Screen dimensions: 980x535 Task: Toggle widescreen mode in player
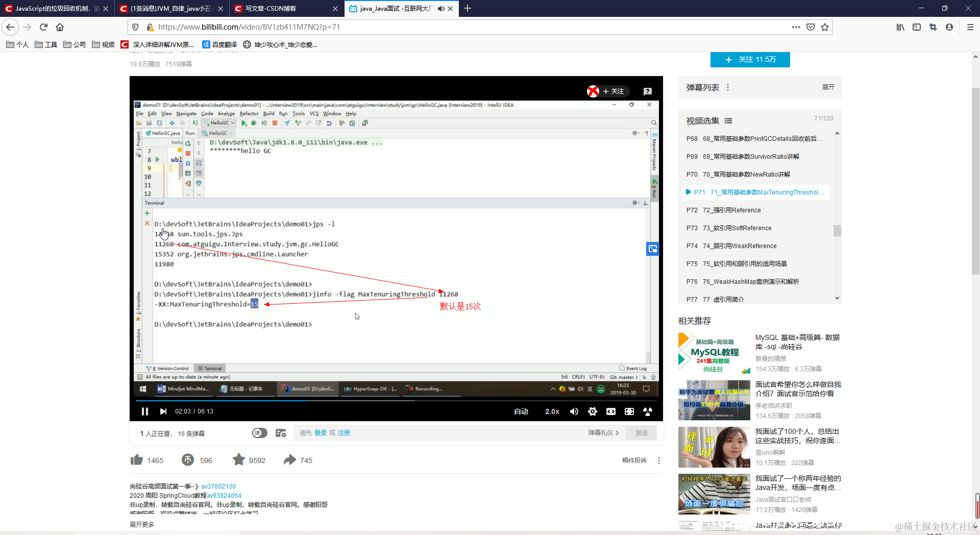[x=611, y=411]
